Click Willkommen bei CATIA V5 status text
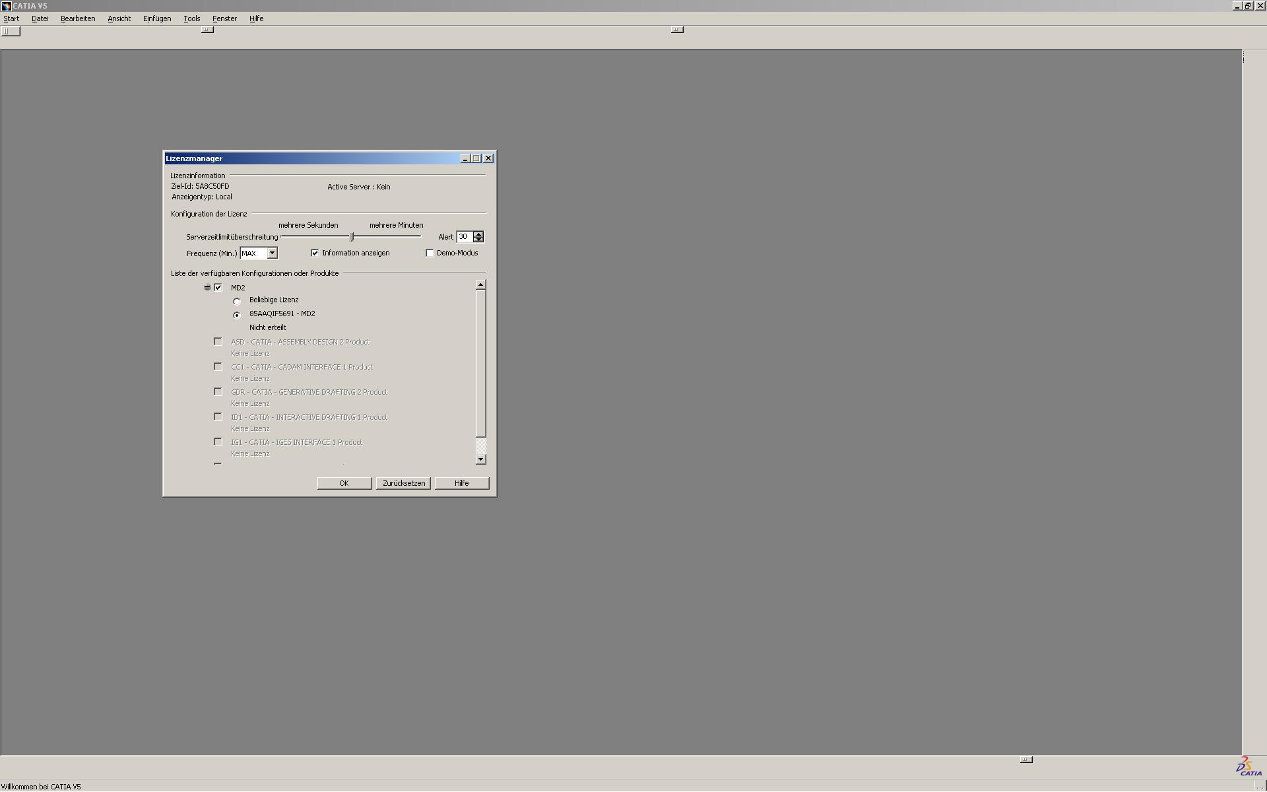 pos(41,787)
